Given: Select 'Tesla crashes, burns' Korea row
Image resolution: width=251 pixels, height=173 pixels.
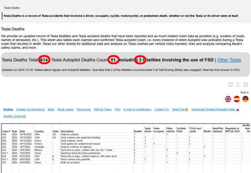Looking at the screenshot, I should [71, 140].
